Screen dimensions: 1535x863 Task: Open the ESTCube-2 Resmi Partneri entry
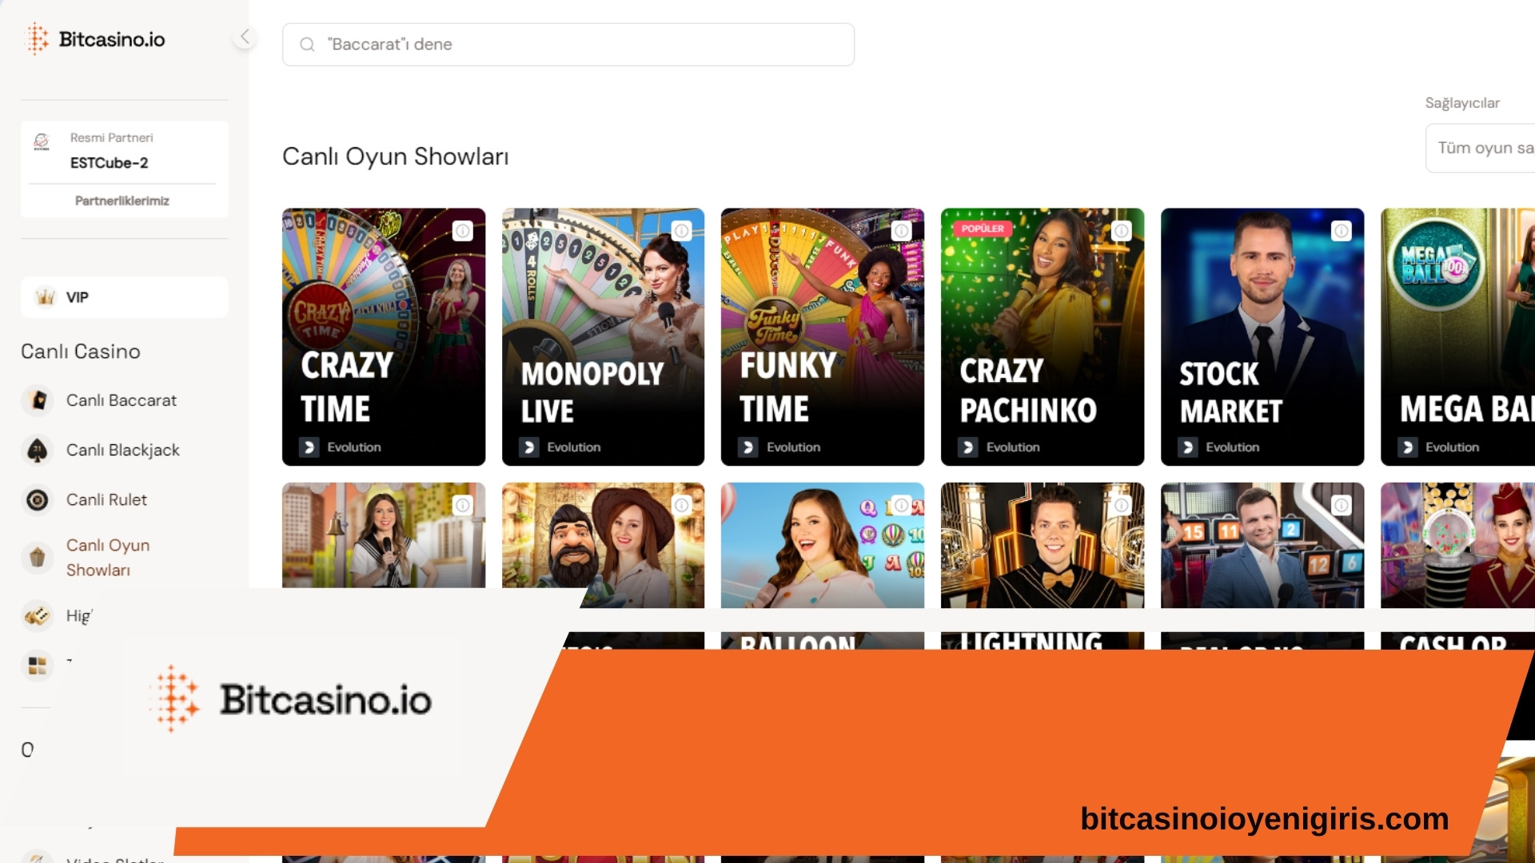(x=124, y=151)
